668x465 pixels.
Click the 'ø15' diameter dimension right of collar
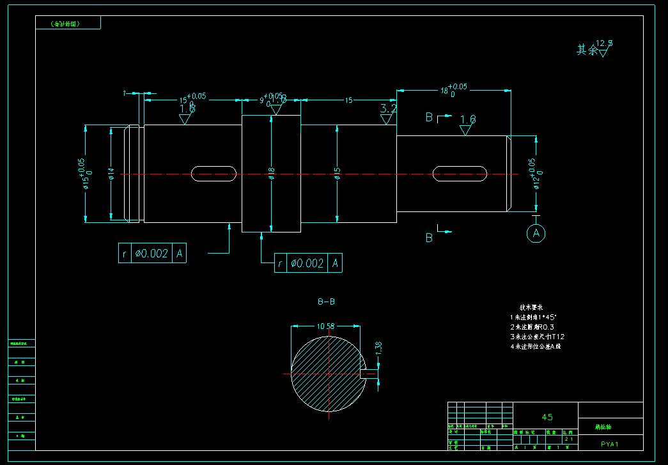(337, 174)
